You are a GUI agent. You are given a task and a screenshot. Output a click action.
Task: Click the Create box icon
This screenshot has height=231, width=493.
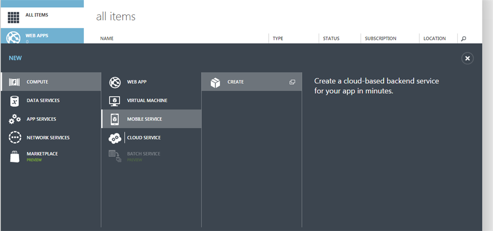pos(215,83)
